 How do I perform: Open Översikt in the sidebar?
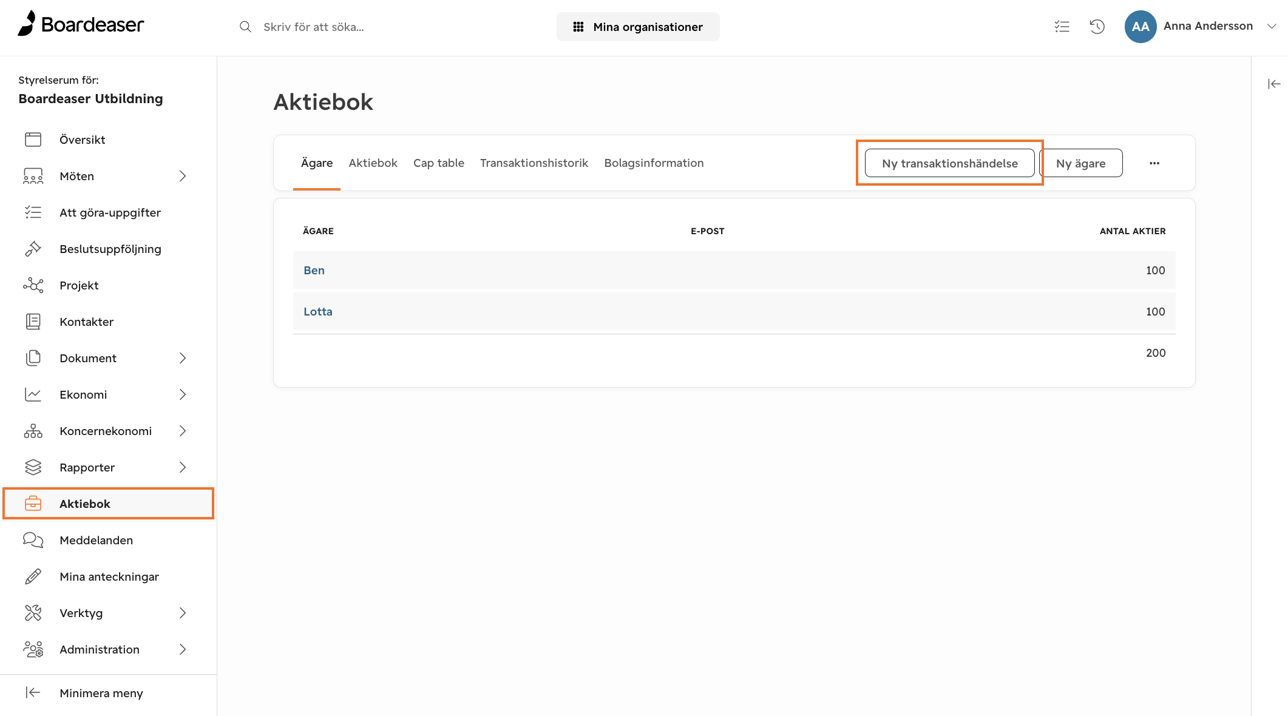click(82, 140)
